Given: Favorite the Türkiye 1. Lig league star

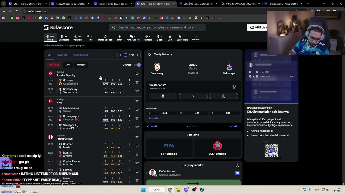Looking at the screenshot, I should pos(137,101).
